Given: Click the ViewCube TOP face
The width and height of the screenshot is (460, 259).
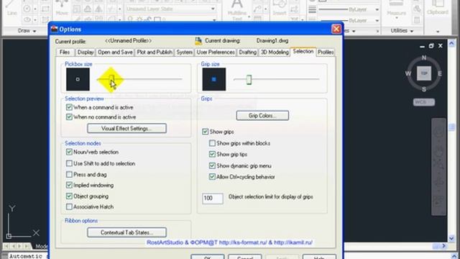Looking at the screenshot, I should pos(424,73).
